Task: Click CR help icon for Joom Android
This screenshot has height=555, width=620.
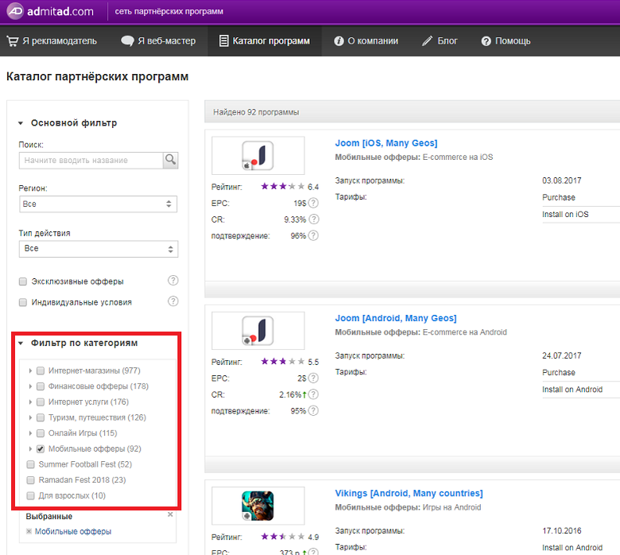Action: click(x=313, y=394)
